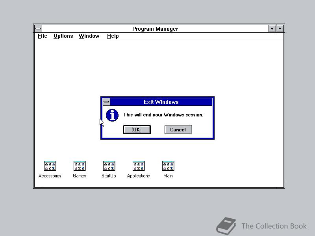The height and width of the screenshot is (236, 315).
Task: Click the Accessories label text
Action: click(x=50, y=176)
